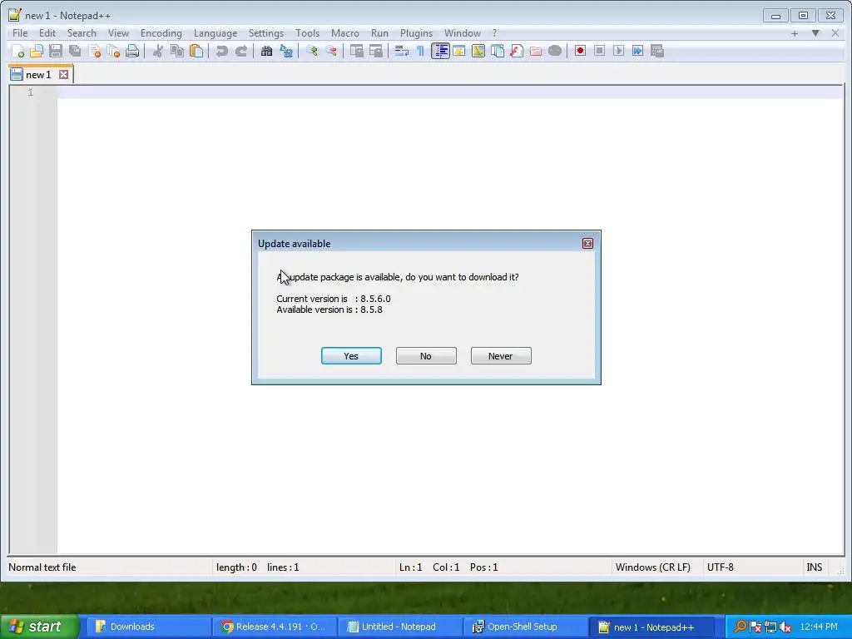Open the Search menu
This screenshot has width=852, height=639.
(x=82, y=33)
